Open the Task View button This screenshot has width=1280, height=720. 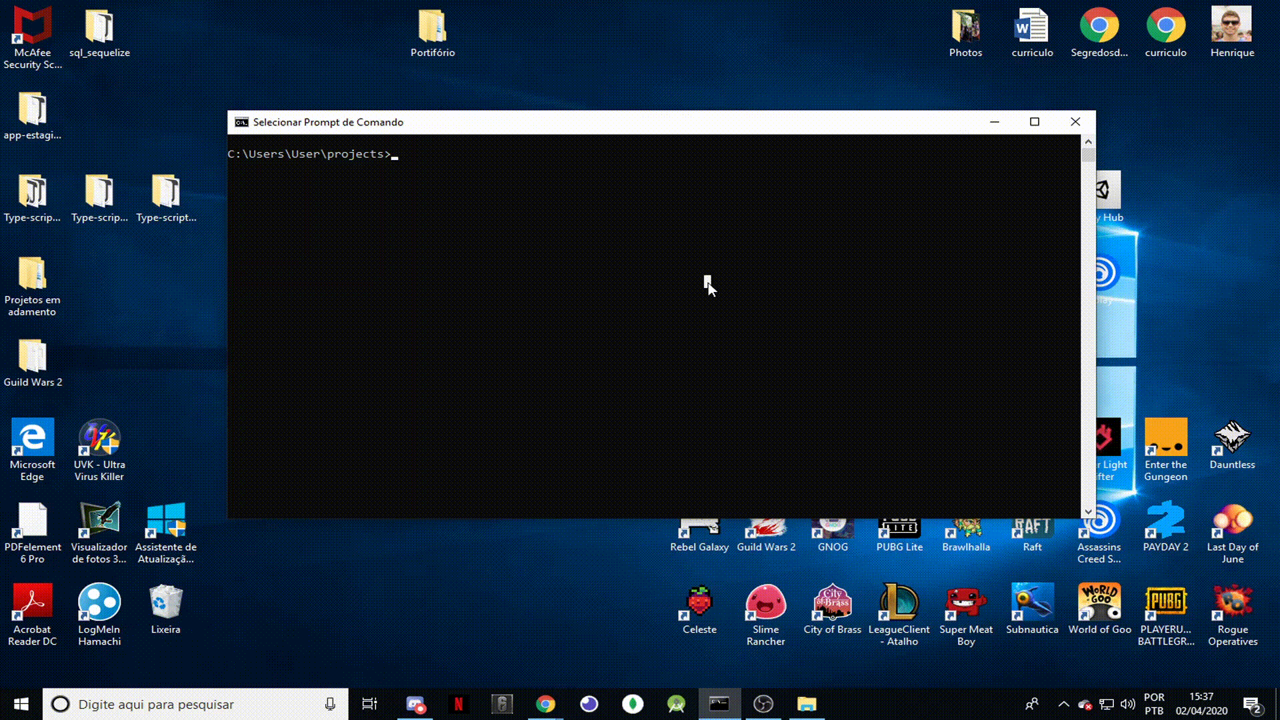coord(369,704)
